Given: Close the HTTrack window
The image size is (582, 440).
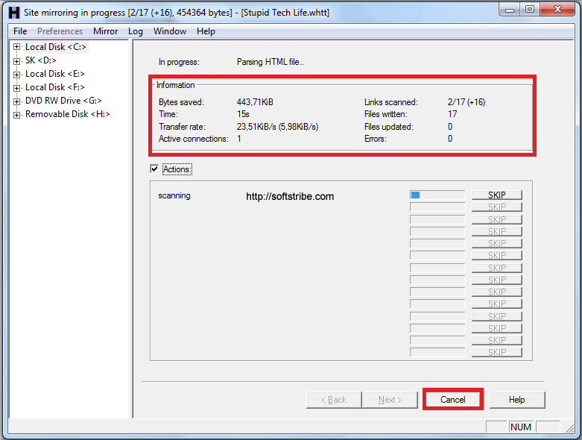Looking at the screenshot, I should click(x=557, y=10).
